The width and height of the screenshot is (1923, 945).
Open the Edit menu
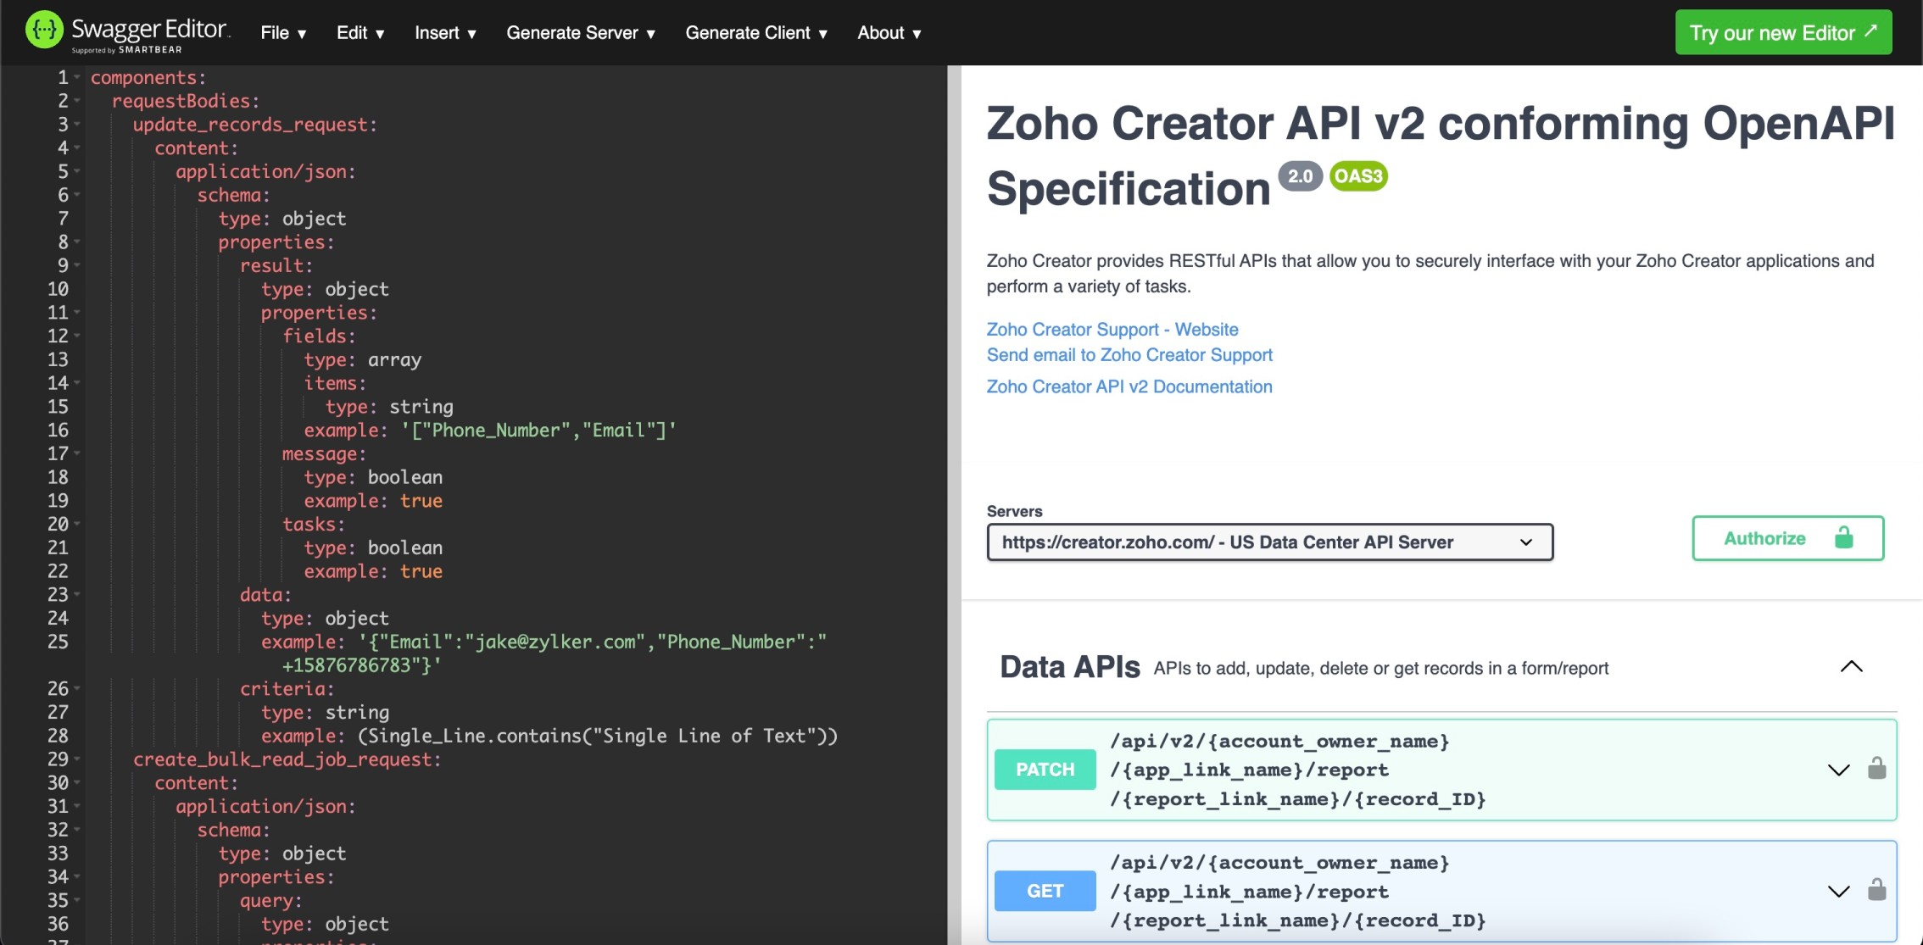360,33
